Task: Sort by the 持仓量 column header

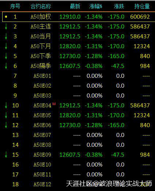Action: [142, 6]
